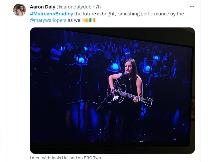Click the oncoming fist emoji
The image size is (210, 162).
point(86,20)
